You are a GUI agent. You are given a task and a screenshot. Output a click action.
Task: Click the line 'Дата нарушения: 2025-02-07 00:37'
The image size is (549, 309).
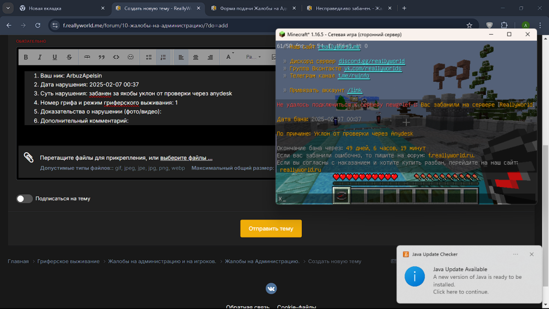pyautogui.click(x=89, y=85)
